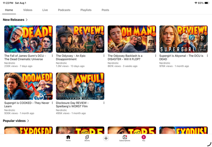Open options menu for Odyssey Epic Disappointment video
The width and height of the screenshot is (212, 147).
(104, 56)
